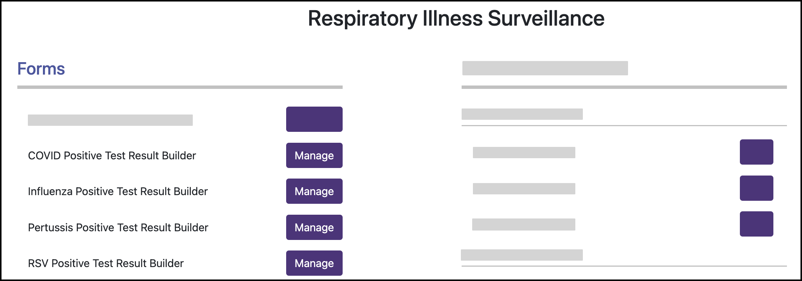
Task: Select the gray placeholder row above COVID form
Action: (110, 120)
